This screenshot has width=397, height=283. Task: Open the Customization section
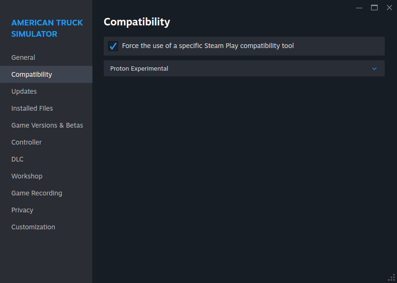[46, 227]
